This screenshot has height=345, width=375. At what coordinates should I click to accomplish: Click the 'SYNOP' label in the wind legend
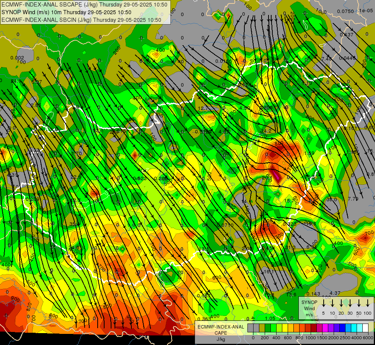tap(309, 302)
